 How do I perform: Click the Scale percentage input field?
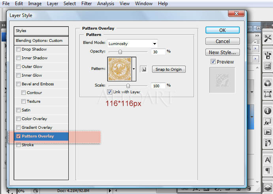(158, 86)
